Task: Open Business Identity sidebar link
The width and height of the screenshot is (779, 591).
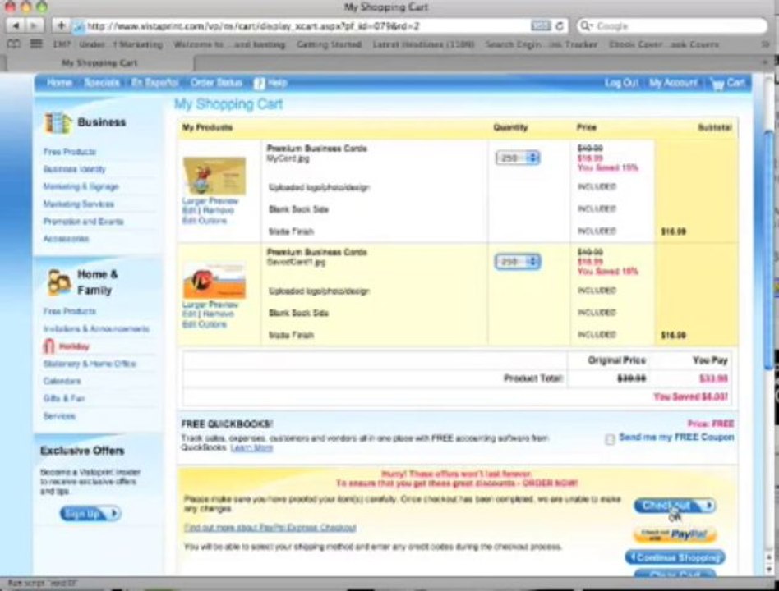Action: (x=75, y=169)
